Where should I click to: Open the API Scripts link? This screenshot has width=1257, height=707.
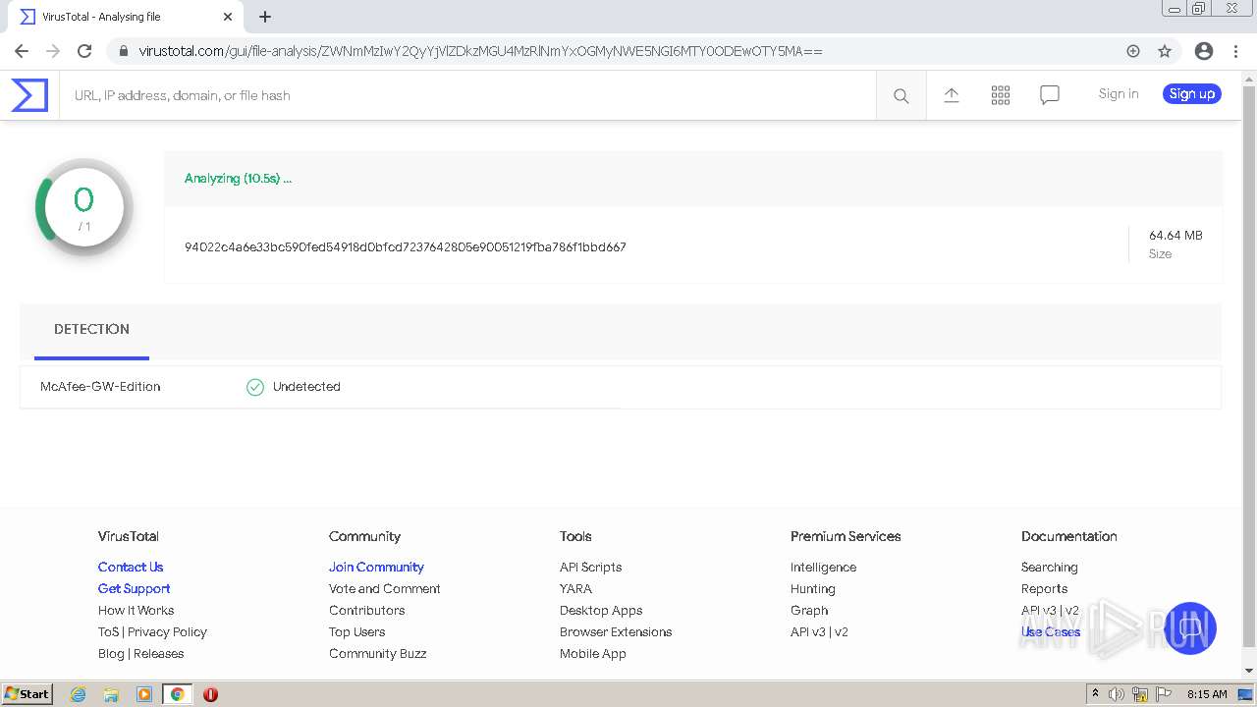[x=590, y=568]
